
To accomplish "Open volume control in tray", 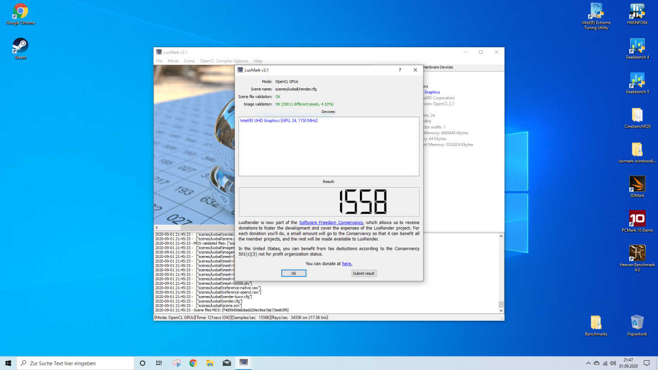I will 613,363.
